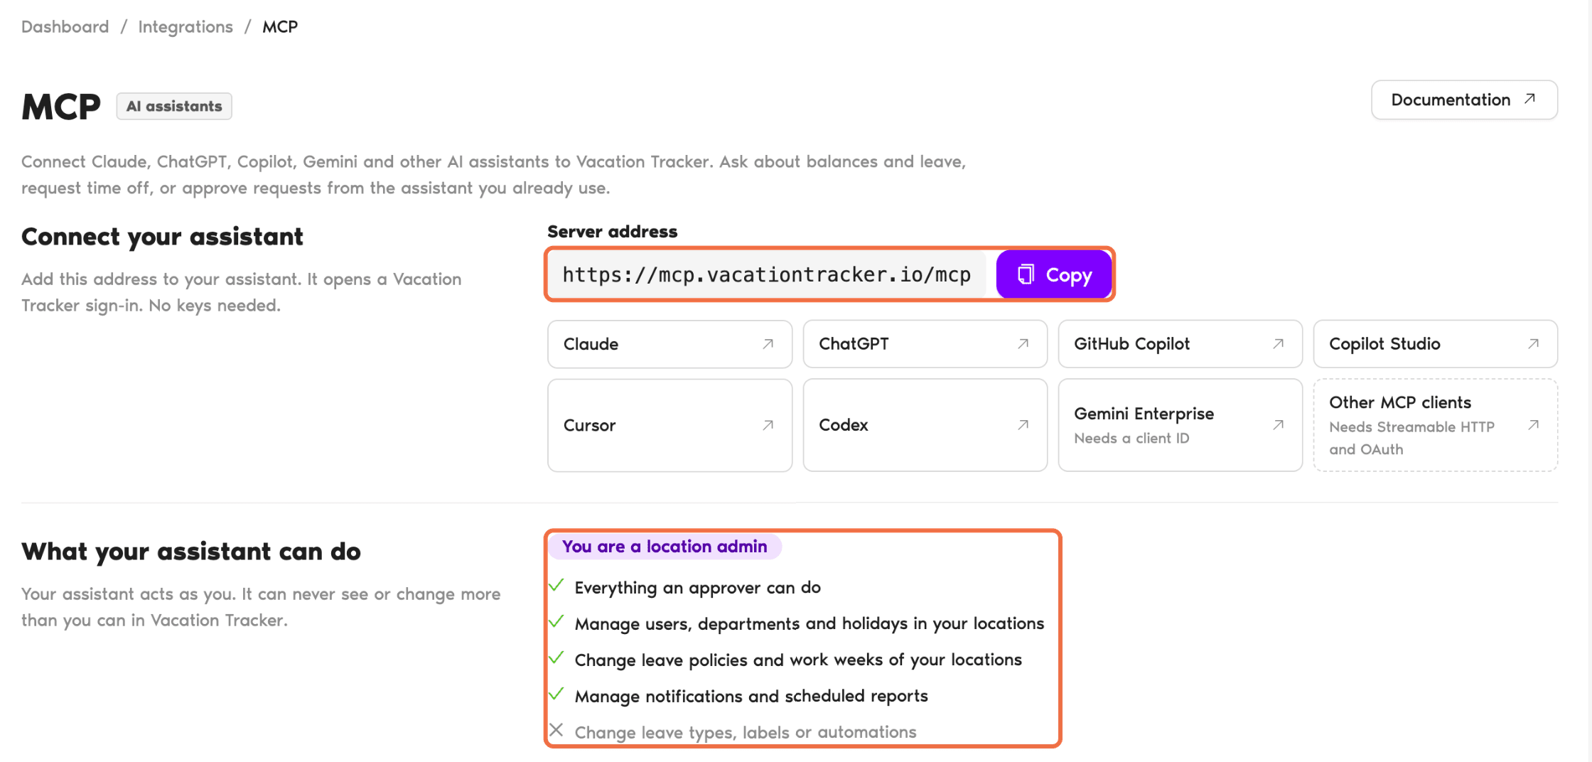Click 'Manage notifications and scheduled reports'
Screen dimensions: 1592x762
click(x=751, y=697)
